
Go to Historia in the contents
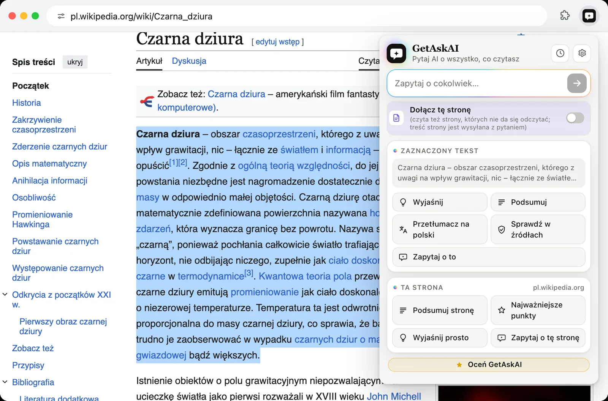point(26,103)
